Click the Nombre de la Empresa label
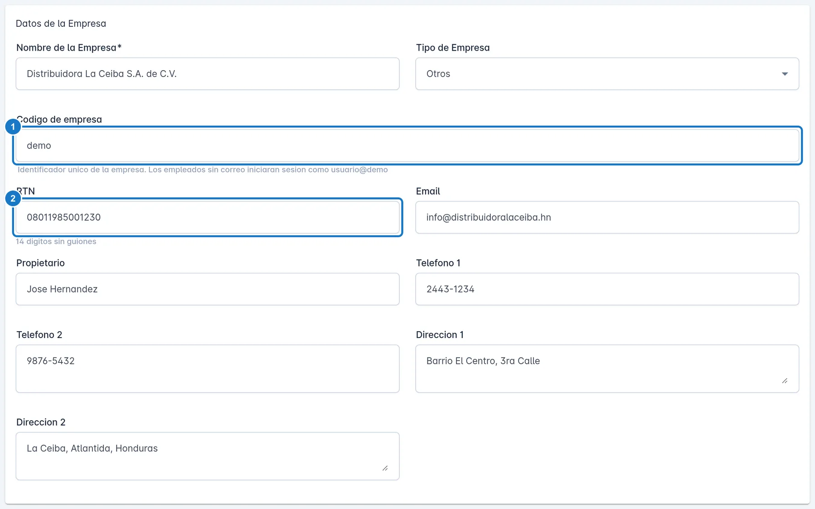This screenshot has height=509, width=815. (x=69, y=48)
